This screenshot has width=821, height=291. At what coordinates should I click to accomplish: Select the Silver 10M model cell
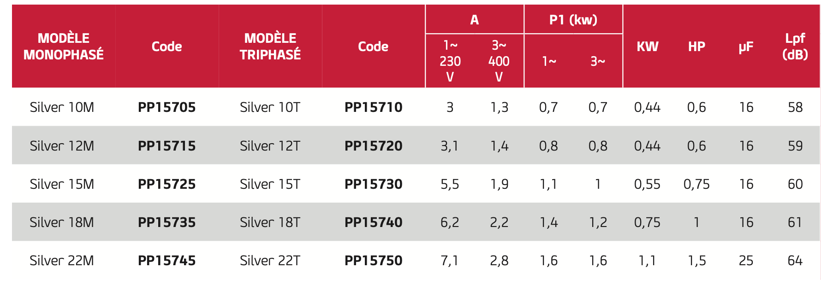point(62,107)
